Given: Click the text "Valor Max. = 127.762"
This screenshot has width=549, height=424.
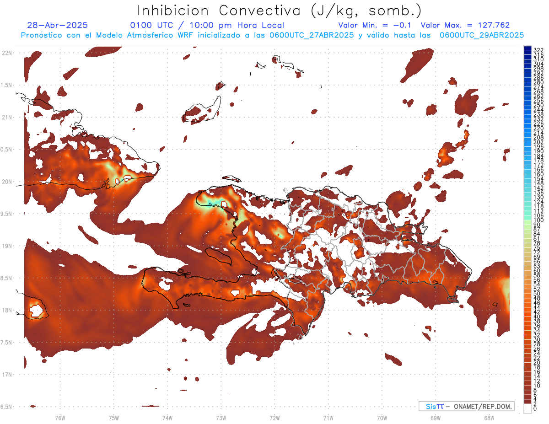Looking at the screenshot, I should click(465, 25).
